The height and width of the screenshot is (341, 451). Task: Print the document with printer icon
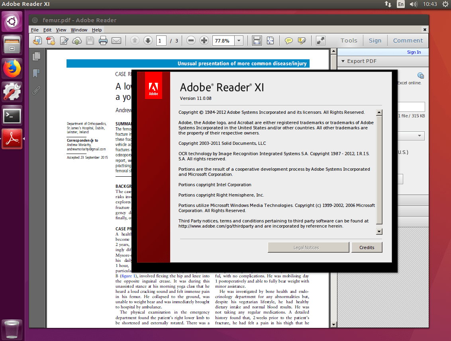point(103,41)
